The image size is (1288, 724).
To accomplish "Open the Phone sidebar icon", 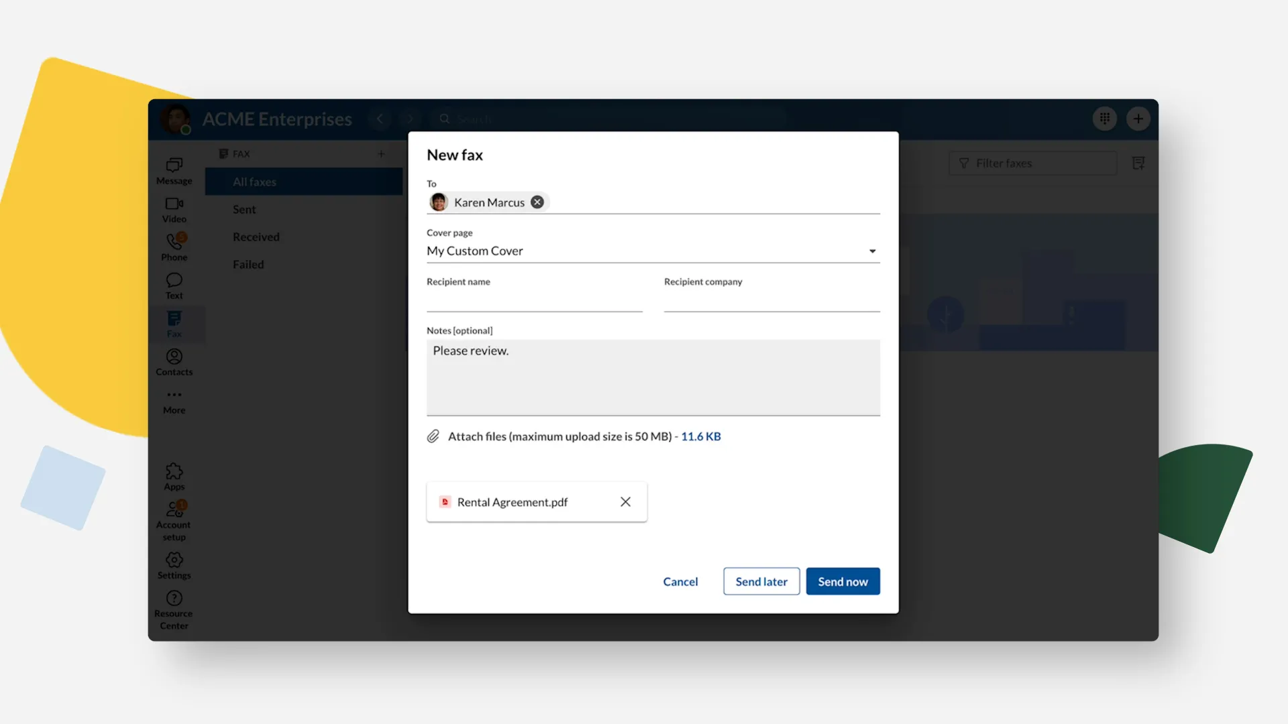I will click(174, 247).
